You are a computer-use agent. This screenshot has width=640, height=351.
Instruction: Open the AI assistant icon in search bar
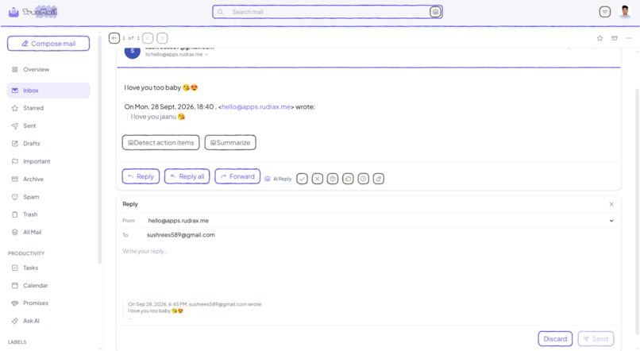click(435, 12)
